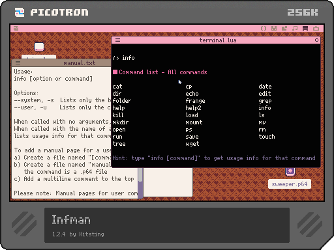Click the 'open' command in the list
The width and height of the screenshot is (334, 250).
click(119, 130)
